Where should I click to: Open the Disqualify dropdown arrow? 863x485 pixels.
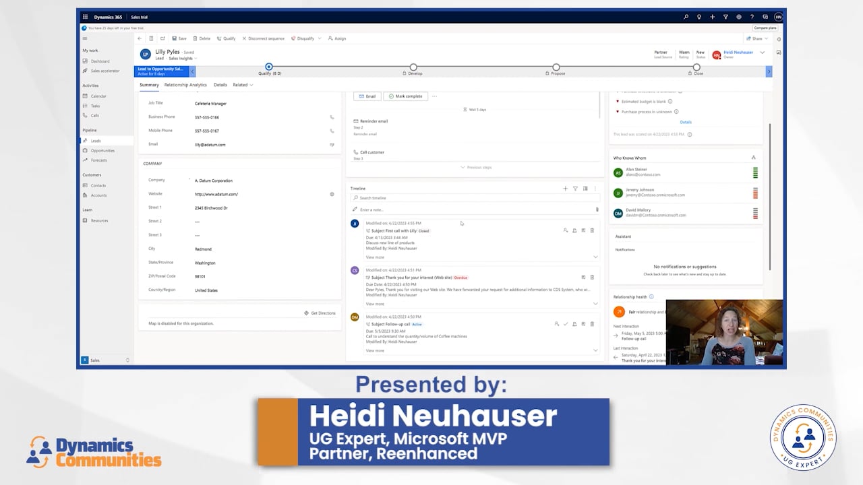click(x=320, y=38)
